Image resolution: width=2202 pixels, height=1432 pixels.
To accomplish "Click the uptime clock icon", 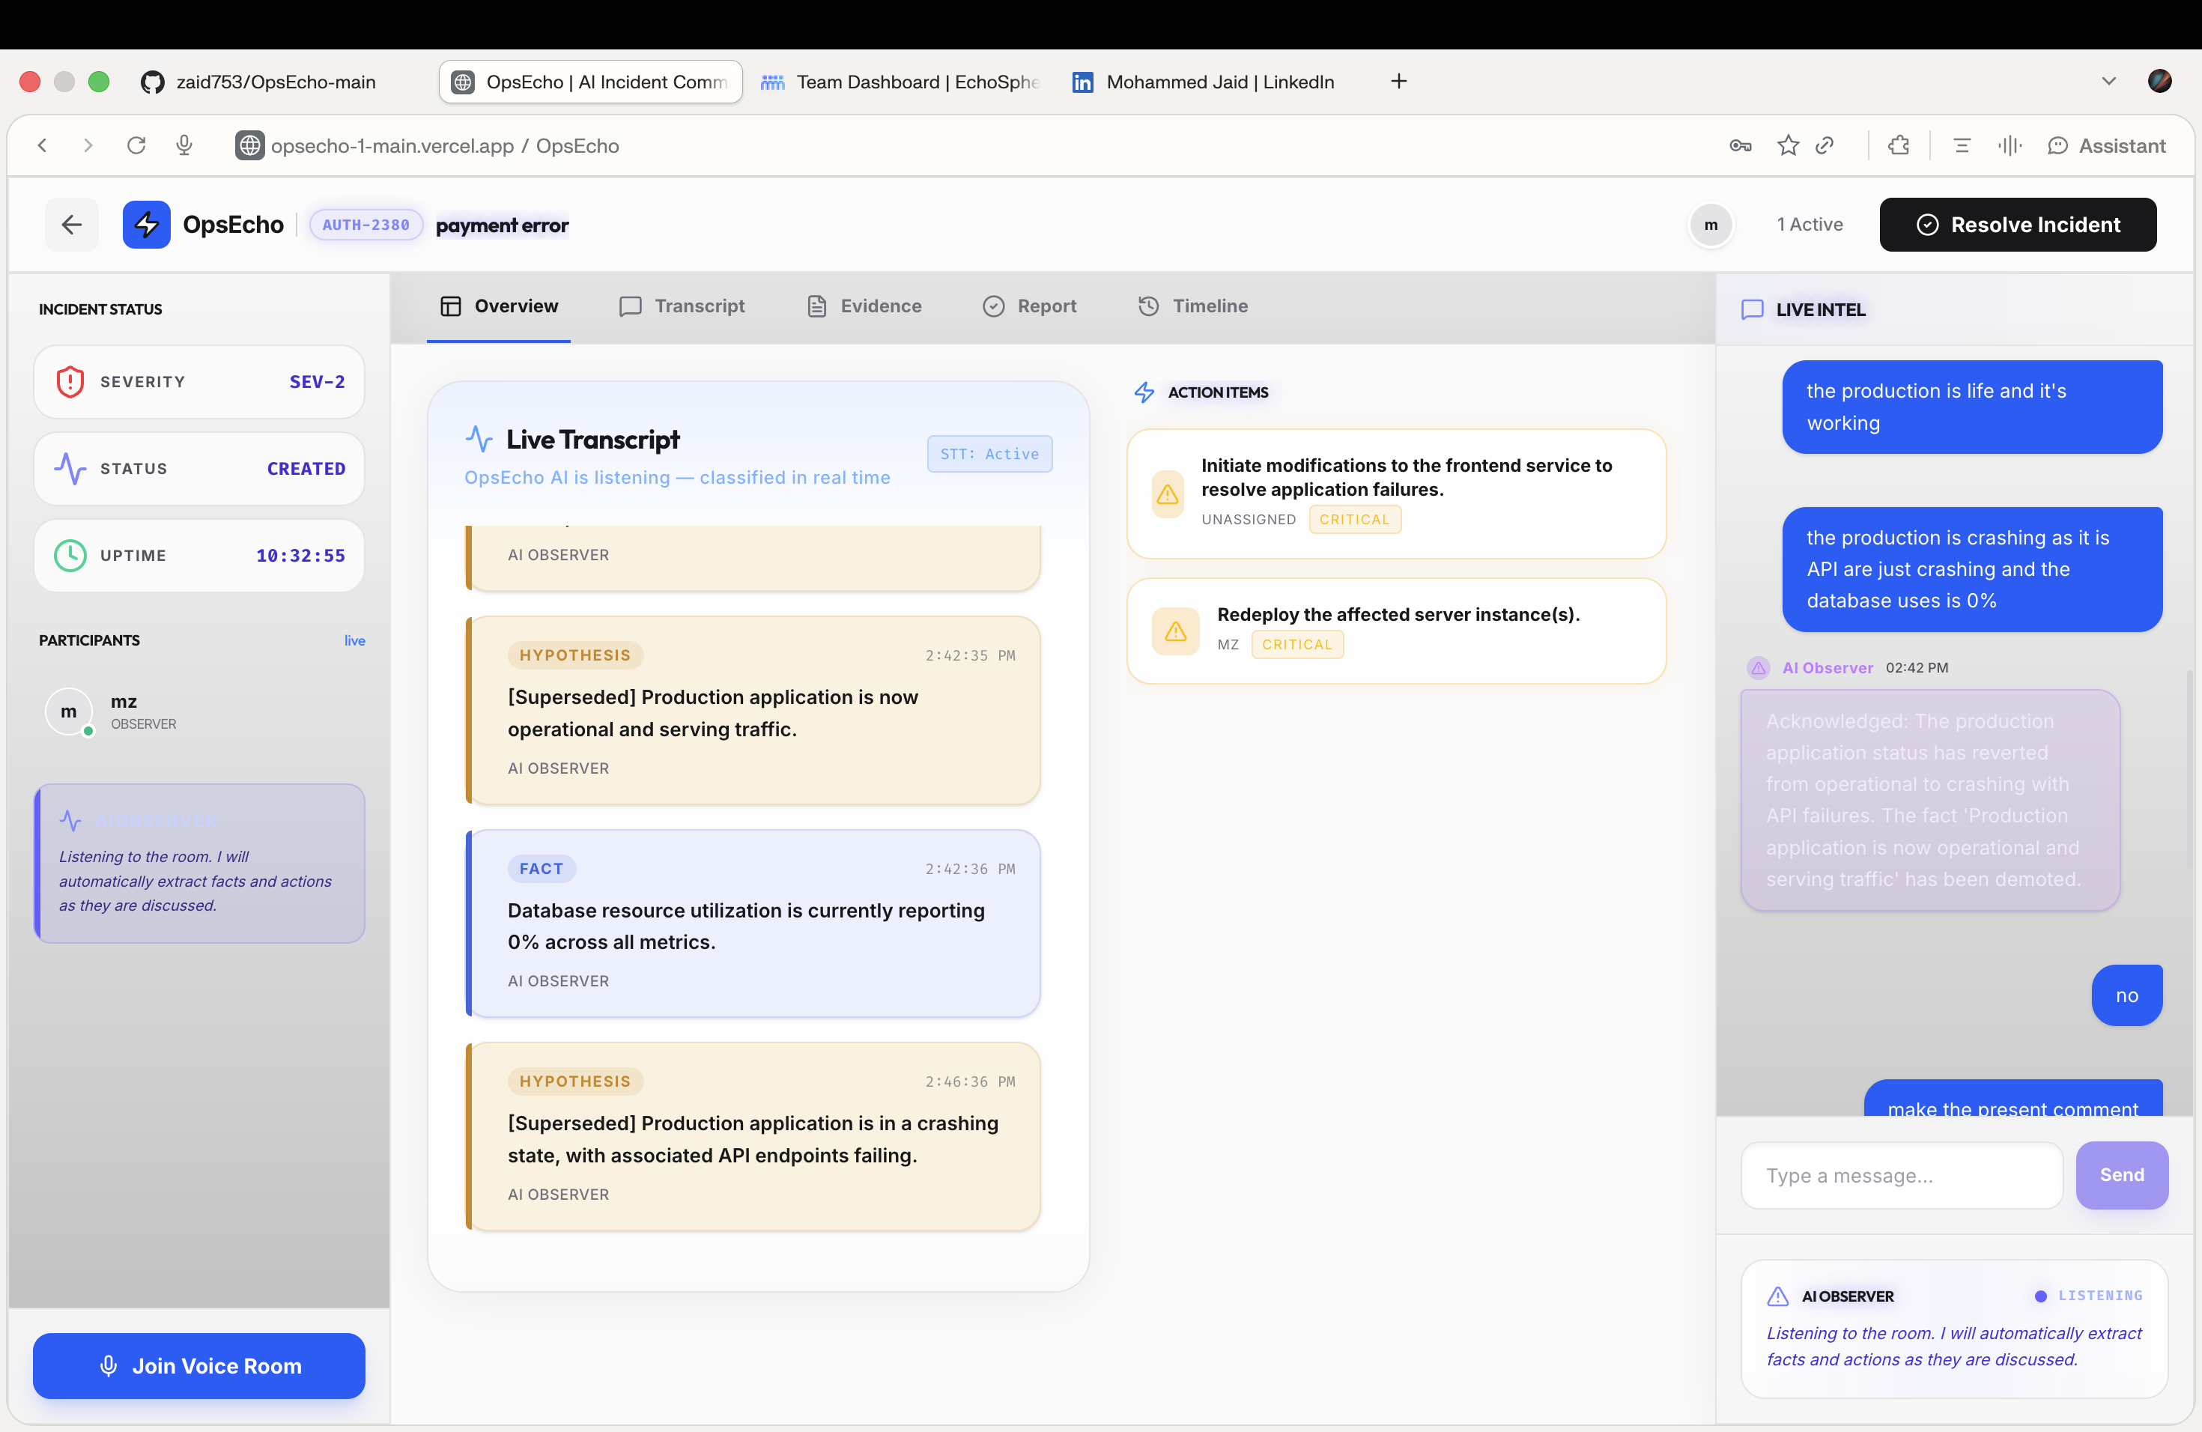I will pos(70,556).
